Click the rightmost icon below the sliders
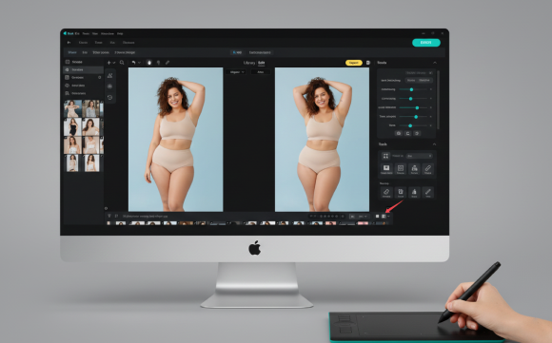552x343 pixels. (417, 134)
